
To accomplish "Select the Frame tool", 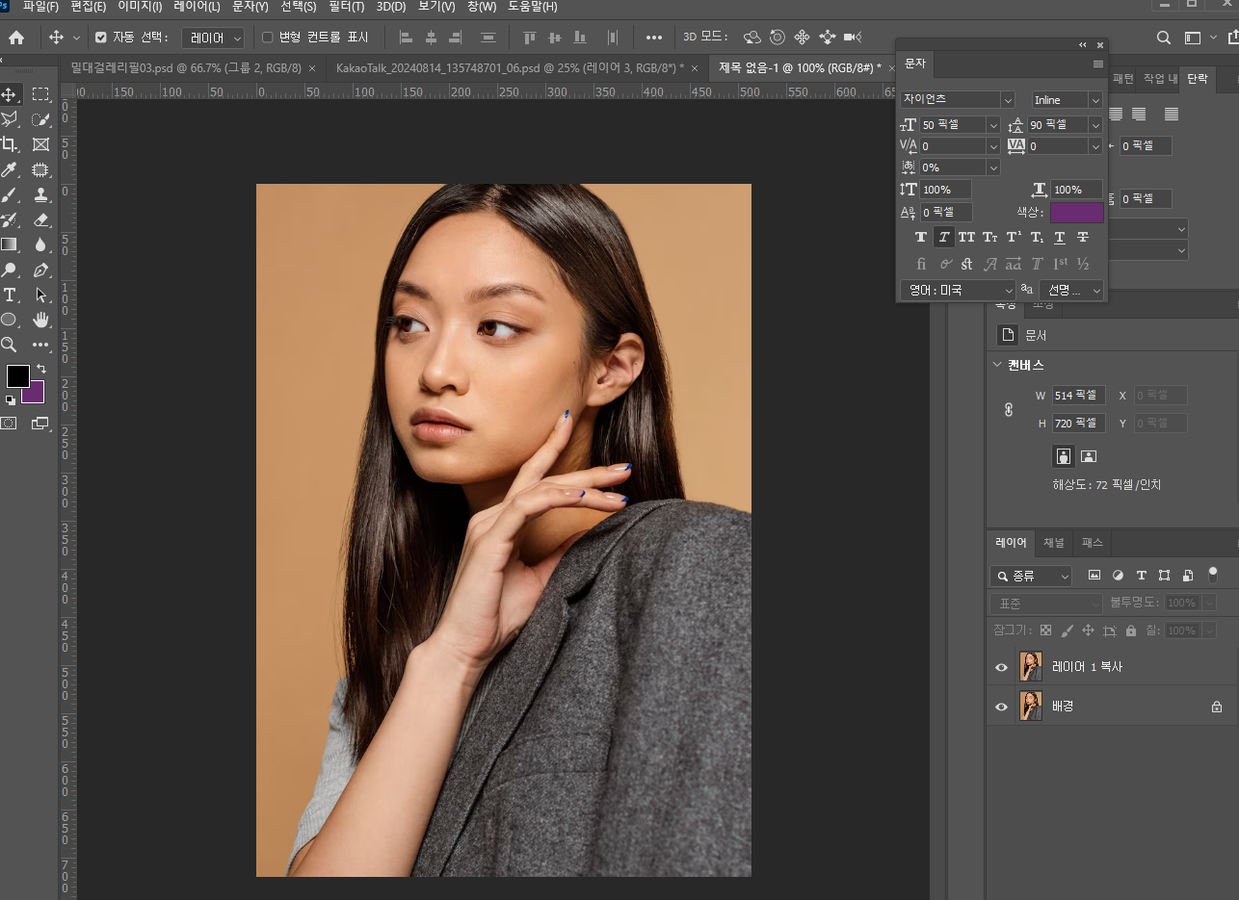I will click(40, 144).
